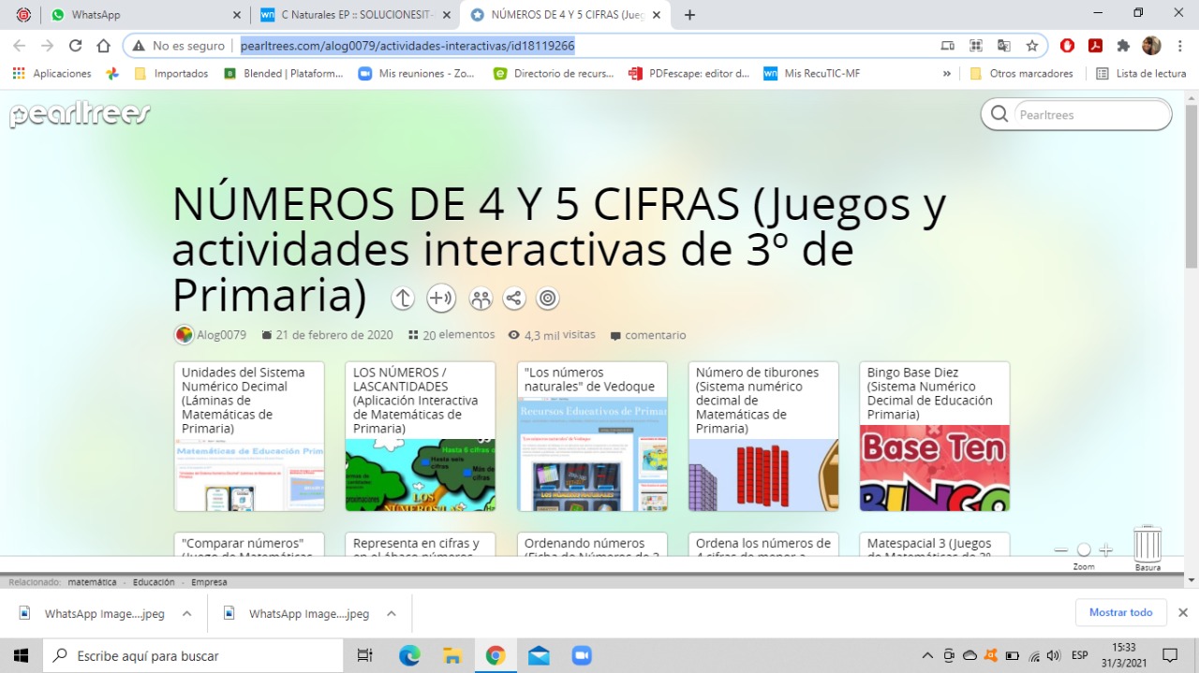Viewport: 1199px width, 673px height.
Task: Expand the hidden bookmarks overflow chevron
Action: pos(946,73)
